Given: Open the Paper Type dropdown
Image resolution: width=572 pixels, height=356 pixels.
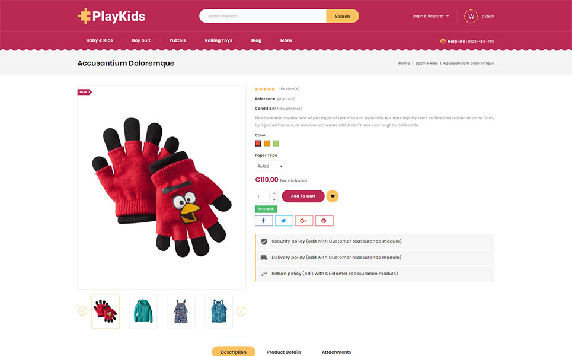Looking at the screenshot, I should pyautogui.click(x=271, y=166).
